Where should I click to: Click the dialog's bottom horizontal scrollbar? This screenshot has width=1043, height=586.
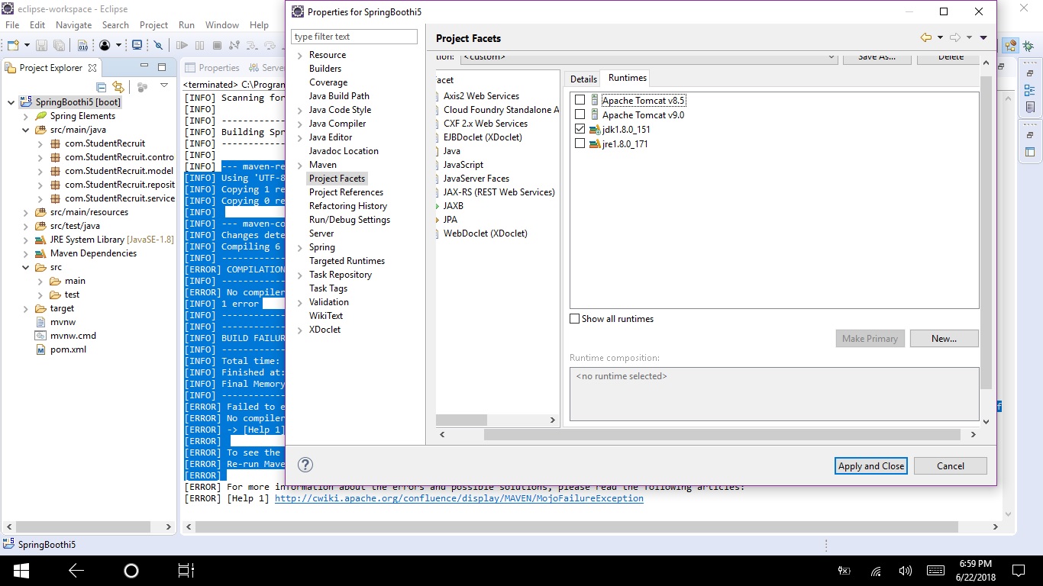722,434
